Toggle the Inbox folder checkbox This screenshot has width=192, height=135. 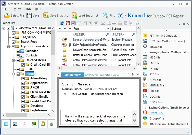[18, 74]
